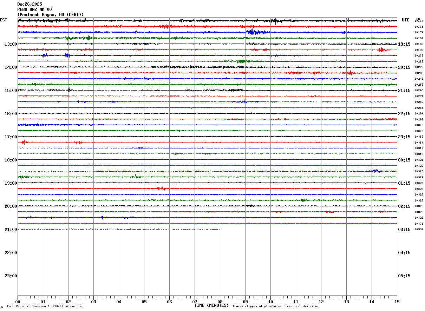The width and height of the screenshot is (425, 311).
Task: Click the "20:00" CST hour label
Action: click(11, 206)
